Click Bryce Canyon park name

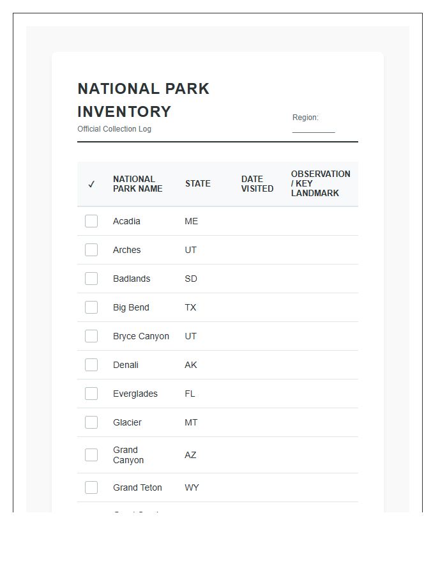pos(141,336)
